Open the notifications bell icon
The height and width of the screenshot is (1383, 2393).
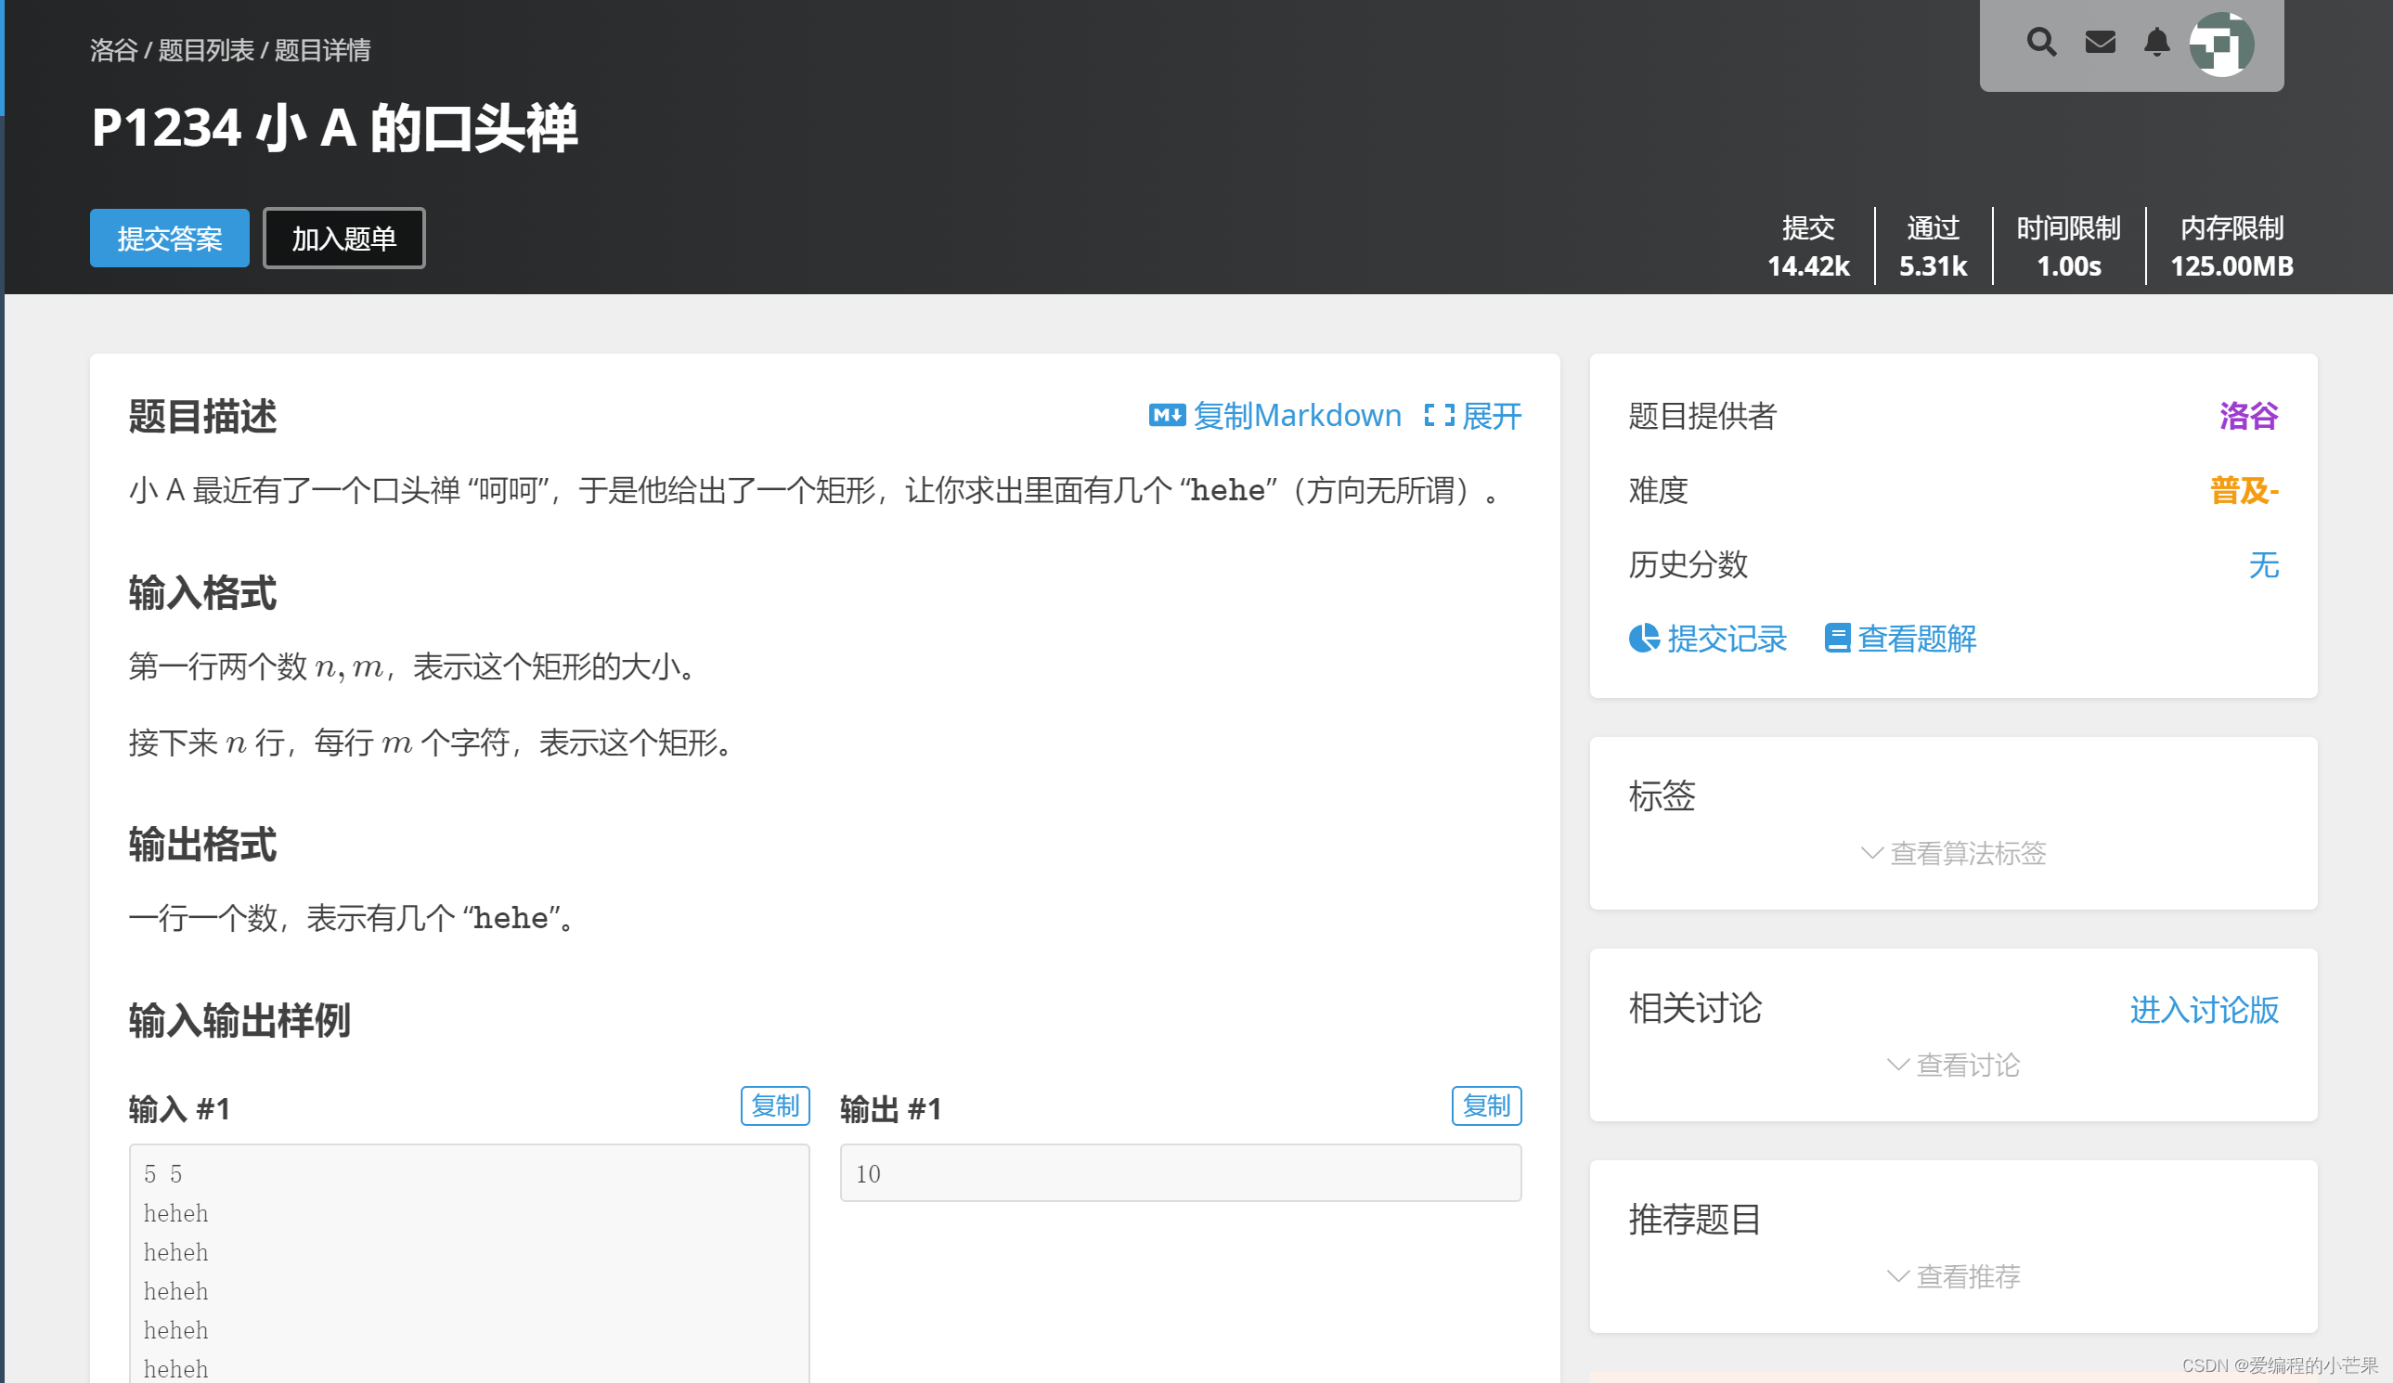tap(2156, 43)
